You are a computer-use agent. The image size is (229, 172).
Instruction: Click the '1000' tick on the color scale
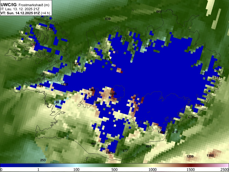[152, 170]
